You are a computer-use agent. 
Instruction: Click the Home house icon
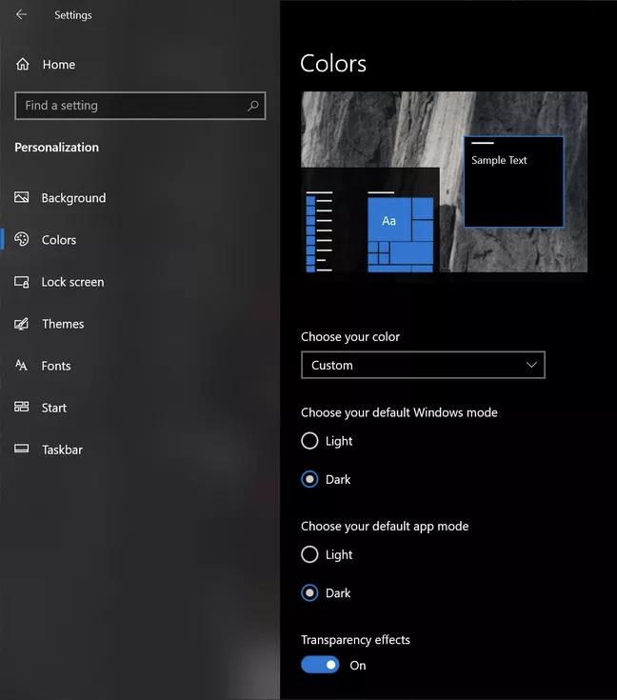[22, 65]
